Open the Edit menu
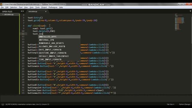This screenshot has height=108, width=192. click(7, 7)
